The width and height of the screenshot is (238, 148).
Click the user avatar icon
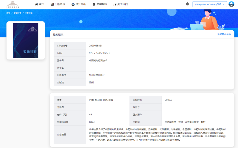pyautogui.click(x=231, y=4)
